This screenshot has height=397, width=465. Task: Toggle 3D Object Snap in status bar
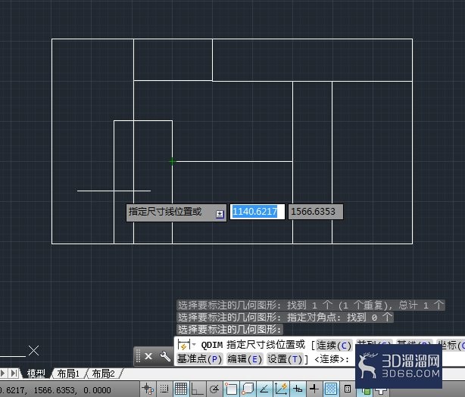(248, 389)
